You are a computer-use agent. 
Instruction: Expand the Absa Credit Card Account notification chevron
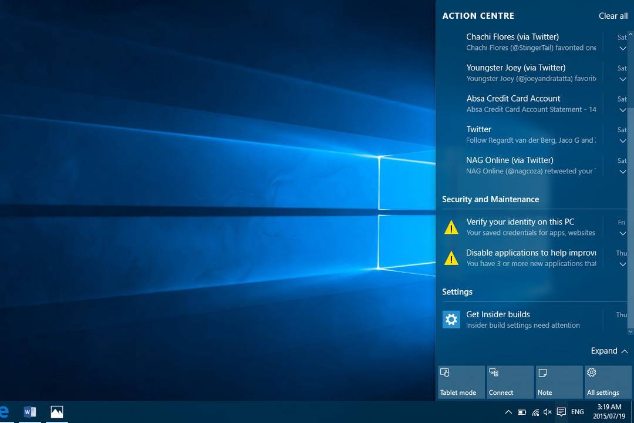pos(623,110)
